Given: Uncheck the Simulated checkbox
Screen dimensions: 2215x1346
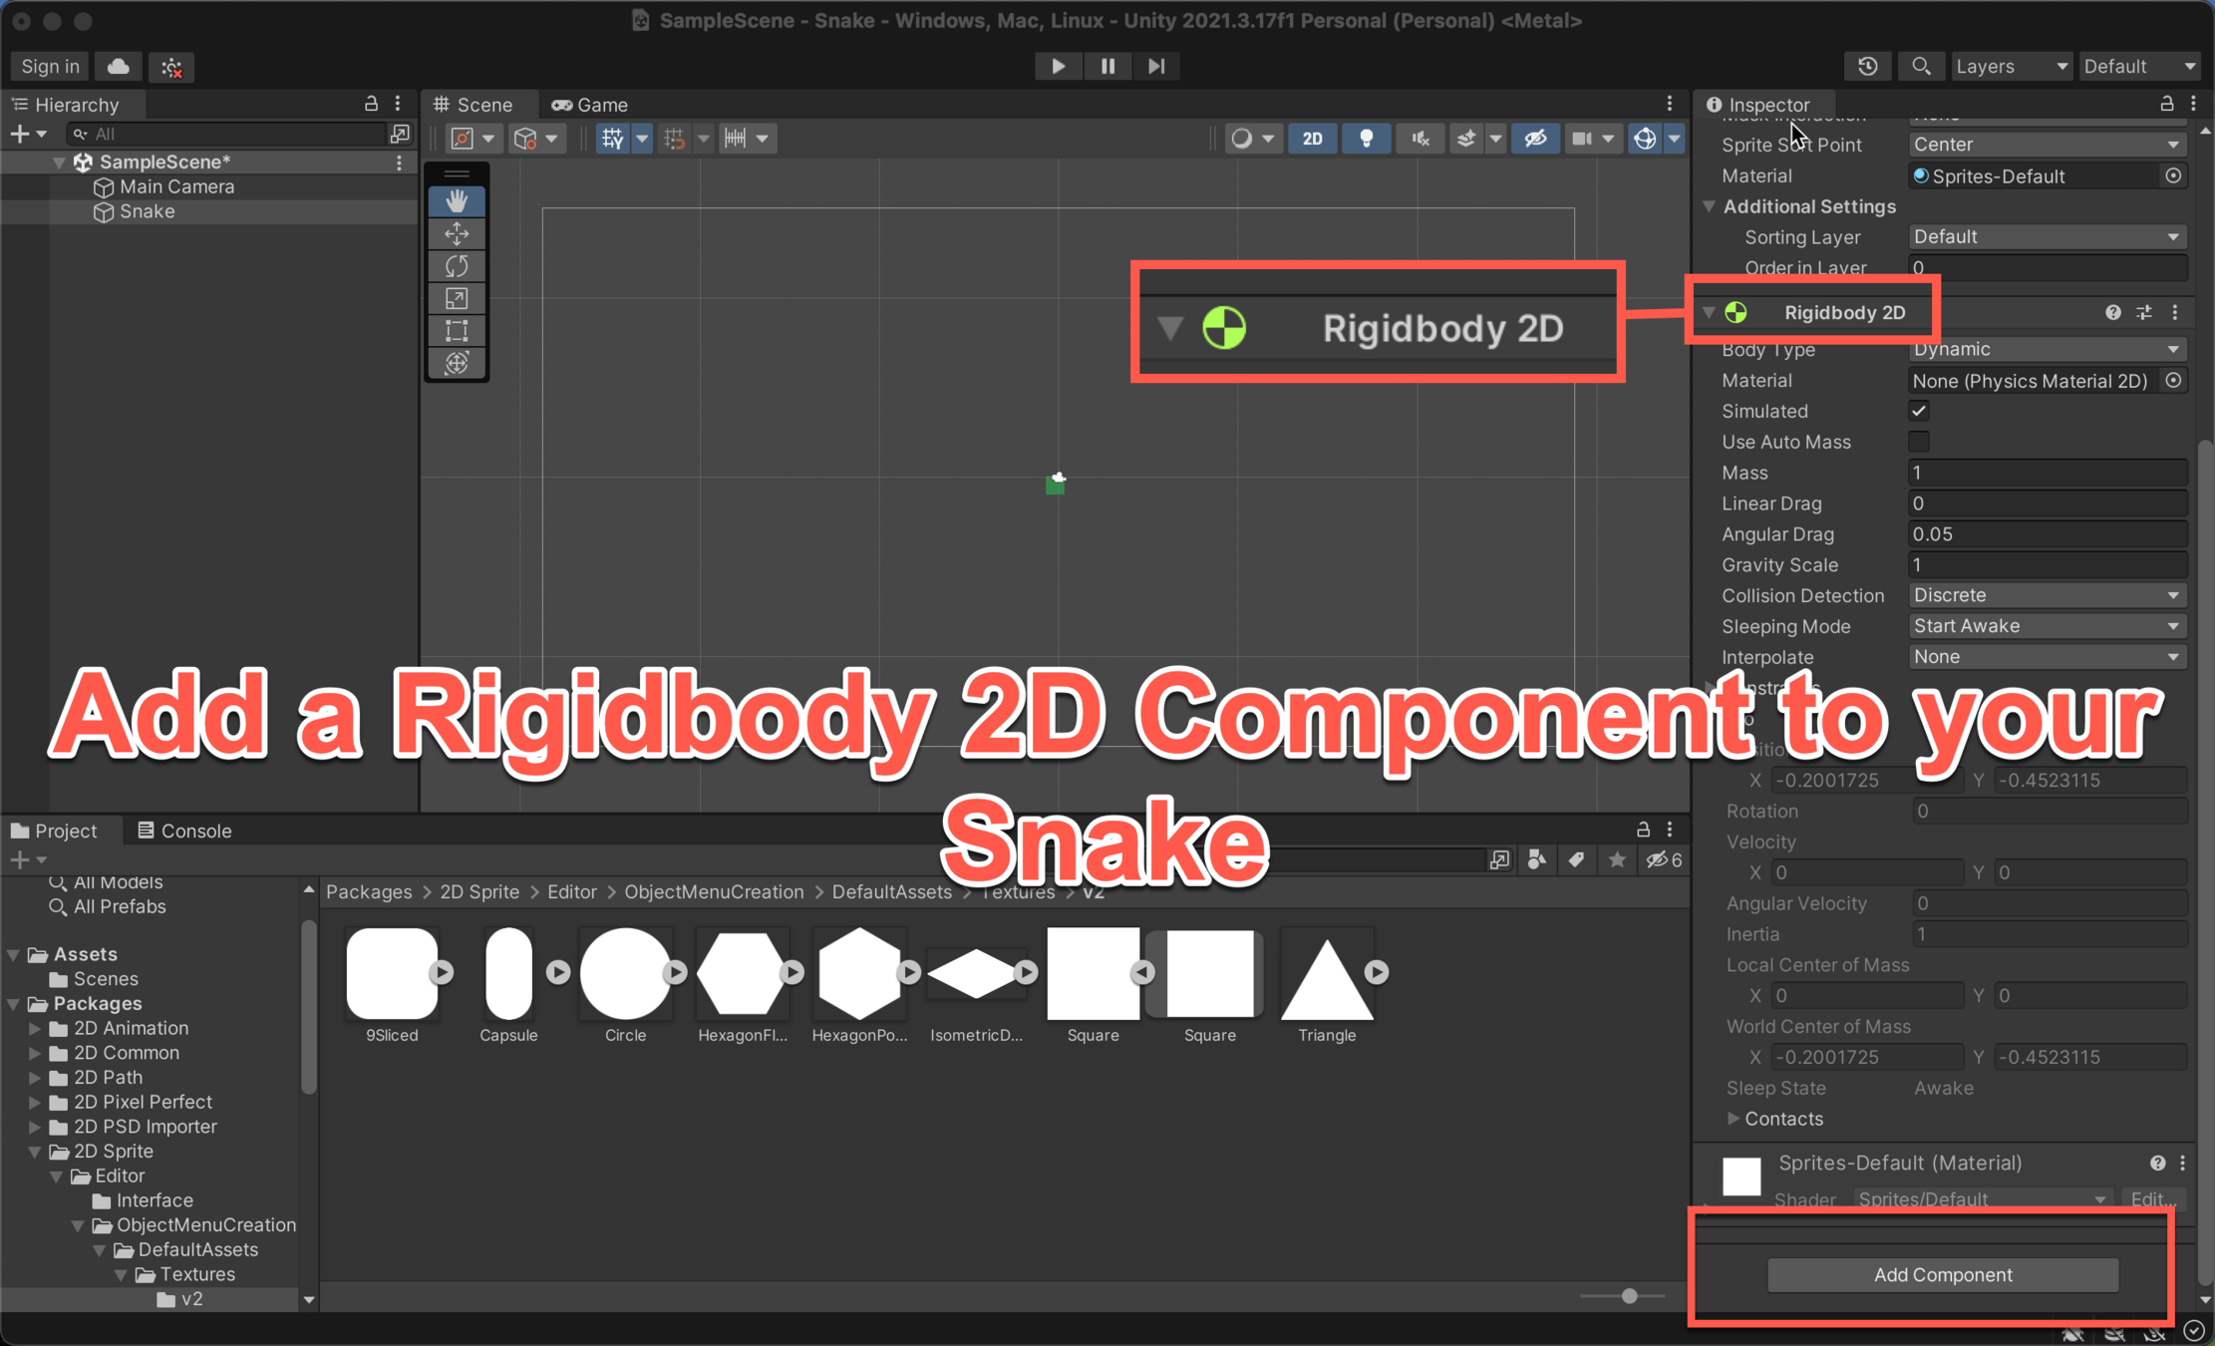Looking at the screenshot, I should click(1918, 411).
